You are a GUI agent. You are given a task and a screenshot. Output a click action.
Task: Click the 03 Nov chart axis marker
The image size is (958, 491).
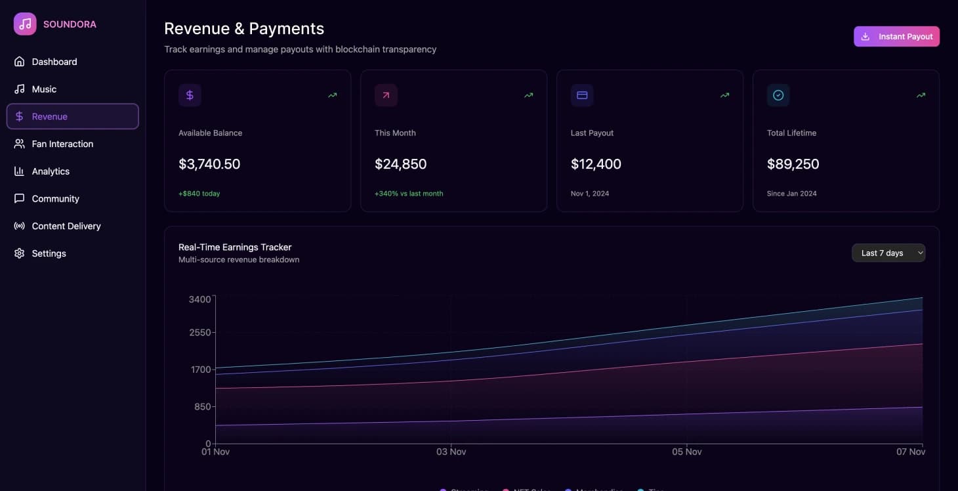pos(451,452)
